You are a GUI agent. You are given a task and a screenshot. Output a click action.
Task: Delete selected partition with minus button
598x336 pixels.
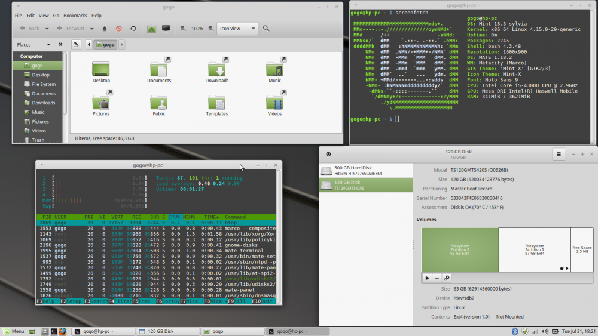coord(437,278)
